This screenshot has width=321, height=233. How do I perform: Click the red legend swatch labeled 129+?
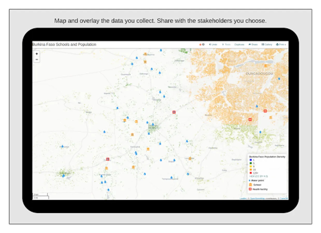pyautogui.click(x=251, y=173)
